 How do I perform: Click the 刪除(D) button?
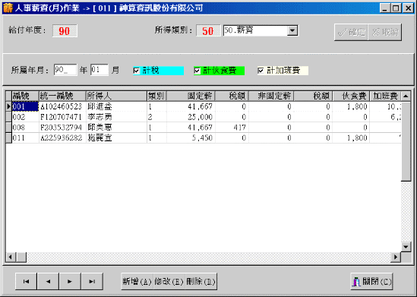tap(201, 281)
